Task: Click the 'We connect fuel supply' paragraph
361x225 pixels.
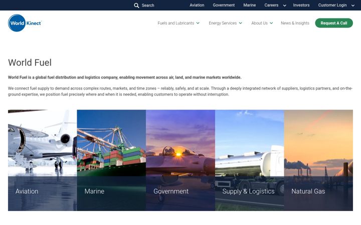Action: click(180, 91)
